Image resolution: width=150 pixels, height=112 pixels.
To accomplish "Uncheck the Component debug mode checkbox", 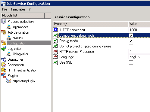I will 131,35.
